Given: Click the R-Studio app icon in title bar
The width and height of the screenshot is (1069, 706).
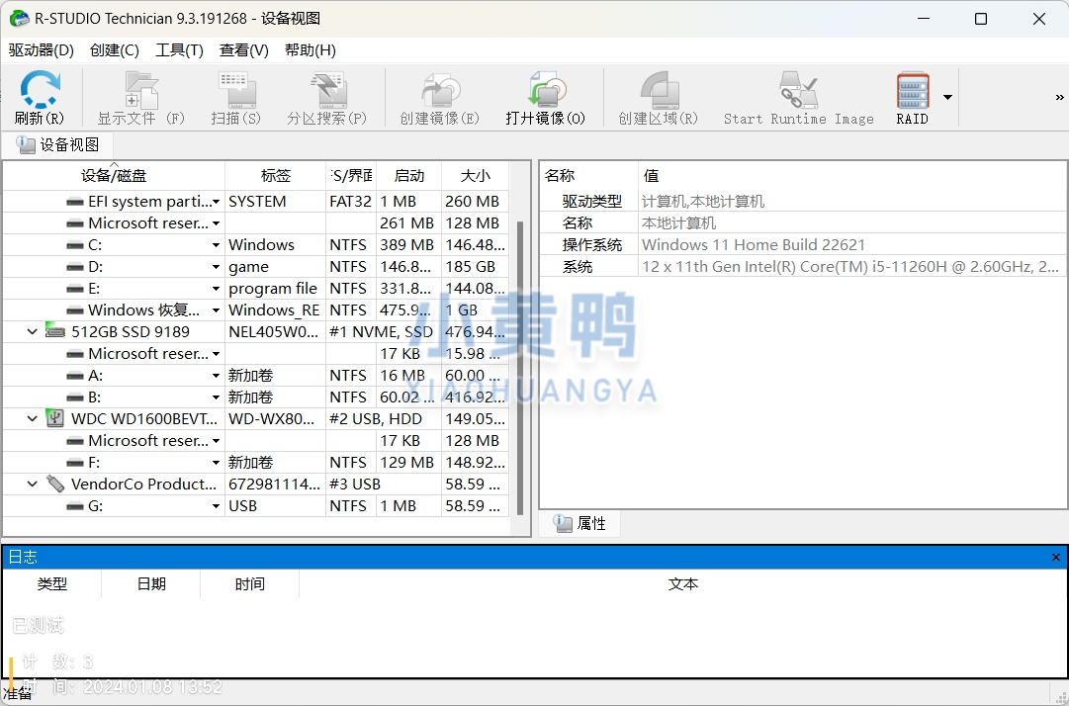Looking at the screenshot, I should coord(19,19).
